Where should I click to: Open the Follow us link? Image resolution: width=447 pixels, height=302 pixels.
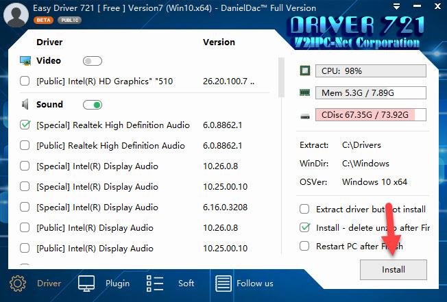point(255,284)
